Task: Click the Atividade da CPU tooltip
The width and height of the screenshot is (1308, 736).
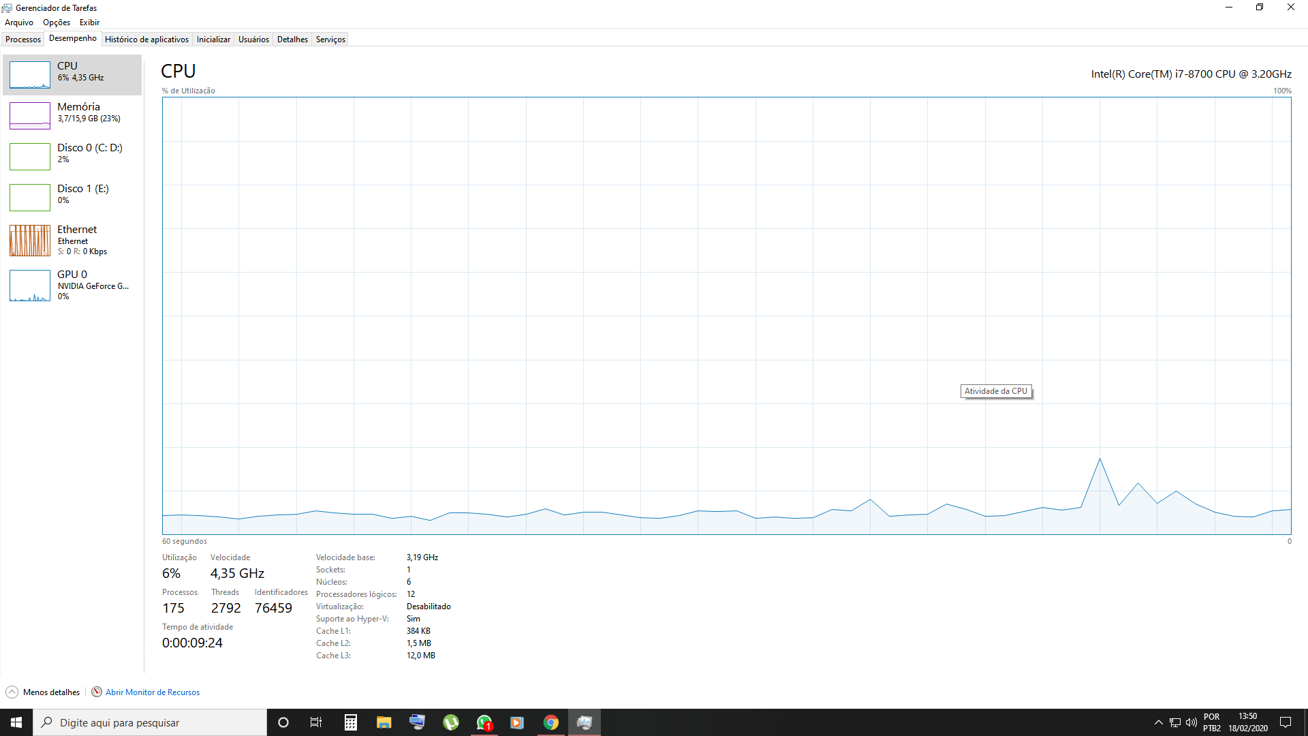Action: coord(996,391)
